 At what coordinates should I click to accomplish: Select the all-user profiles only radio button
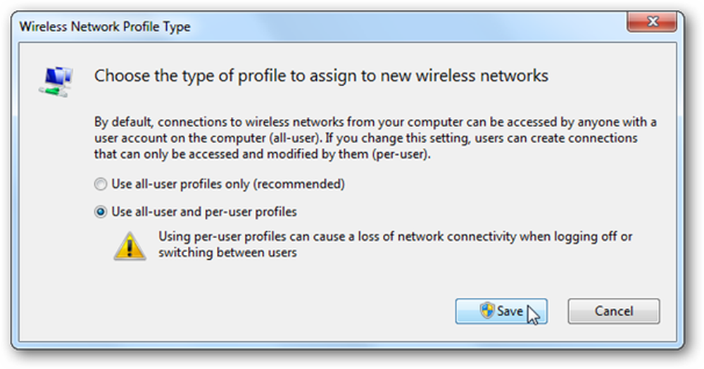[100, 184]
